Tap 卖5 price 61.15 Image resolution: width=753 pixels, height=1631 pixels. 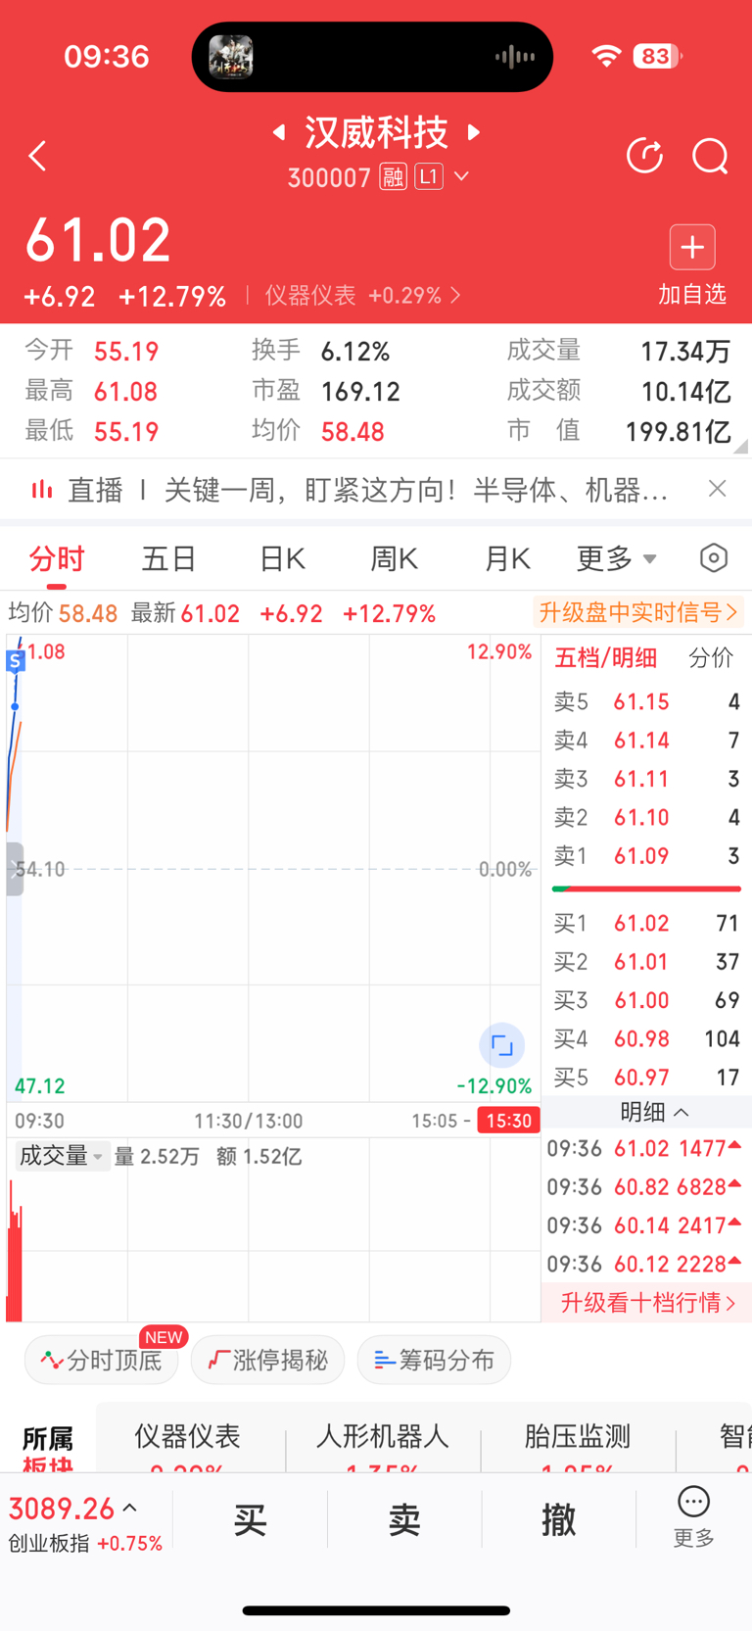pyautogui.click(x=641, y=702)
